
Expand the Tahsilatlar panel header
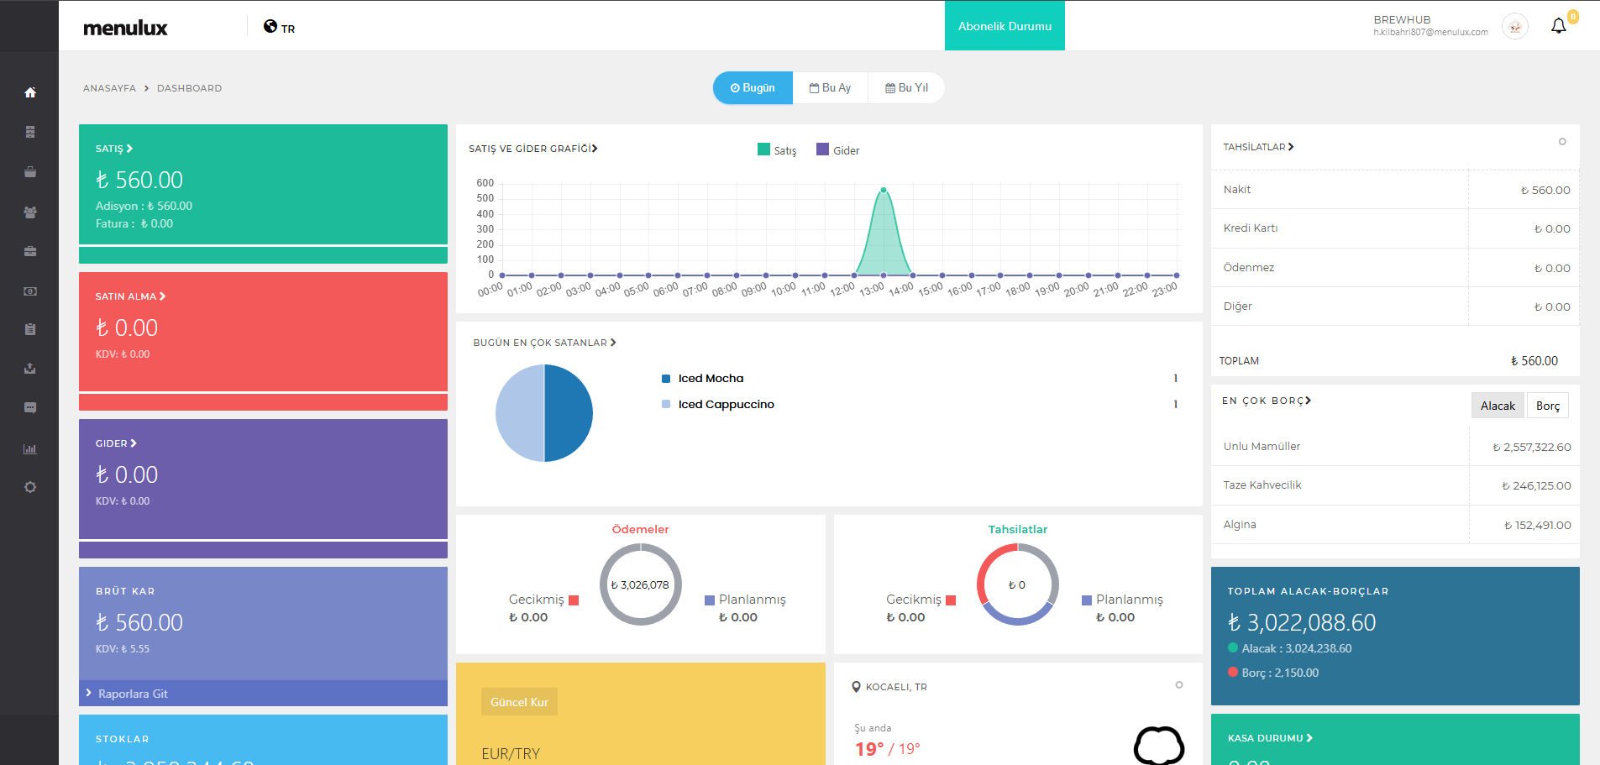click(x=1257, y=147)
